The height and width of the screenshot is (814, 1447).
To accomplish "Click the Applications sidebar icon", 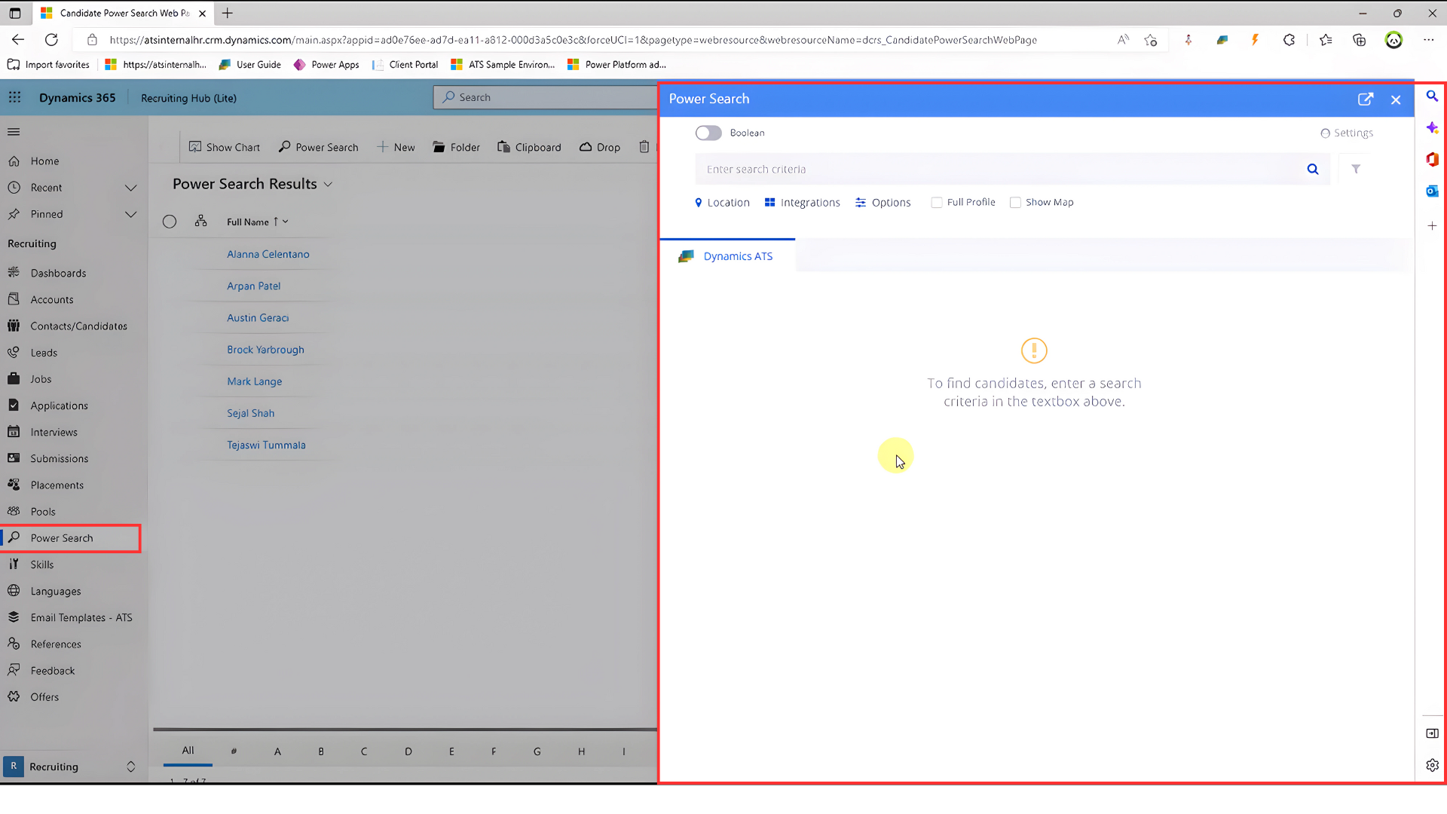I will [14, 405].
